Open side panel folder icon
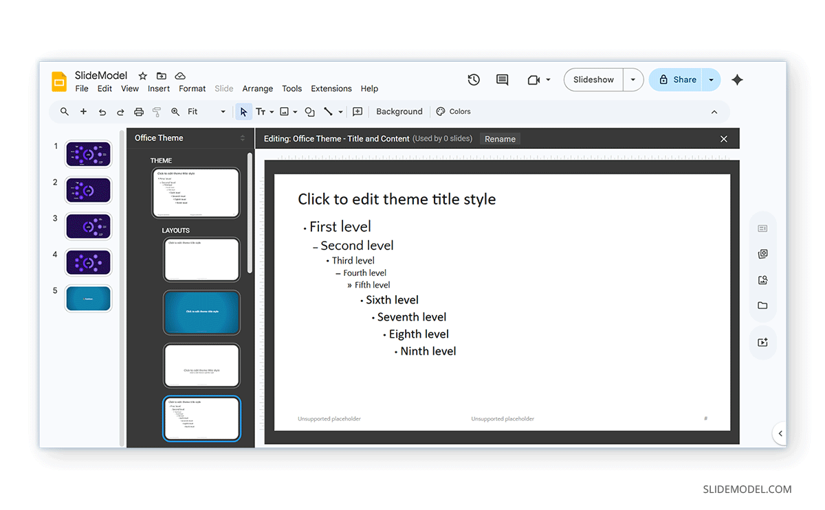 (x=762, y=305)
